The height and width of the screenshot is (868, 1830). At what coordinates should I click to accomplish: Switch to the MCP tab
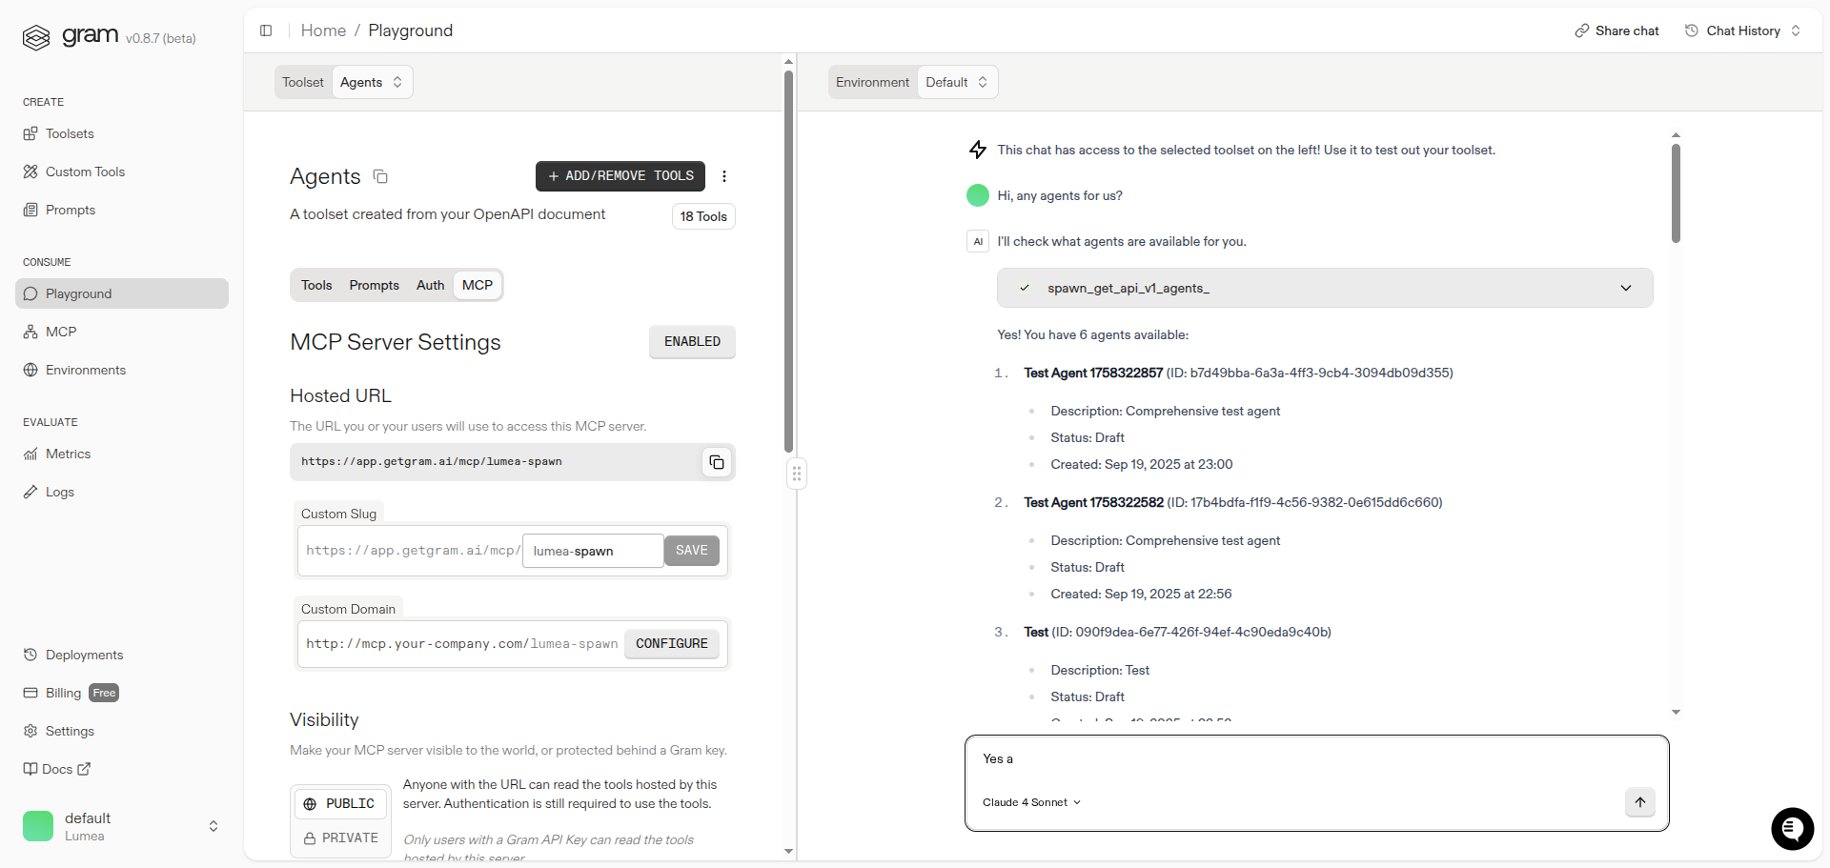[x=478, y=285]
